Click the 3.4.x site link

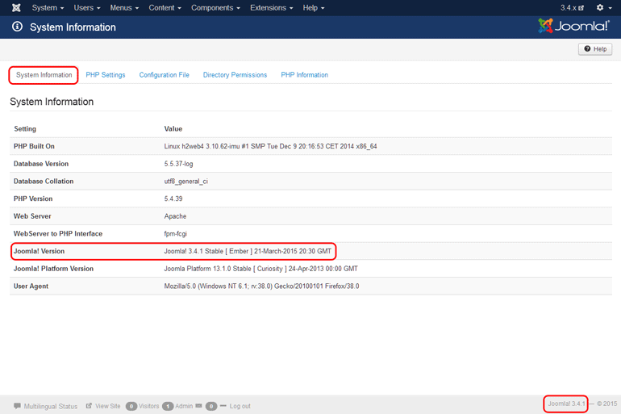pyautogui.click(x=572, y=7)
